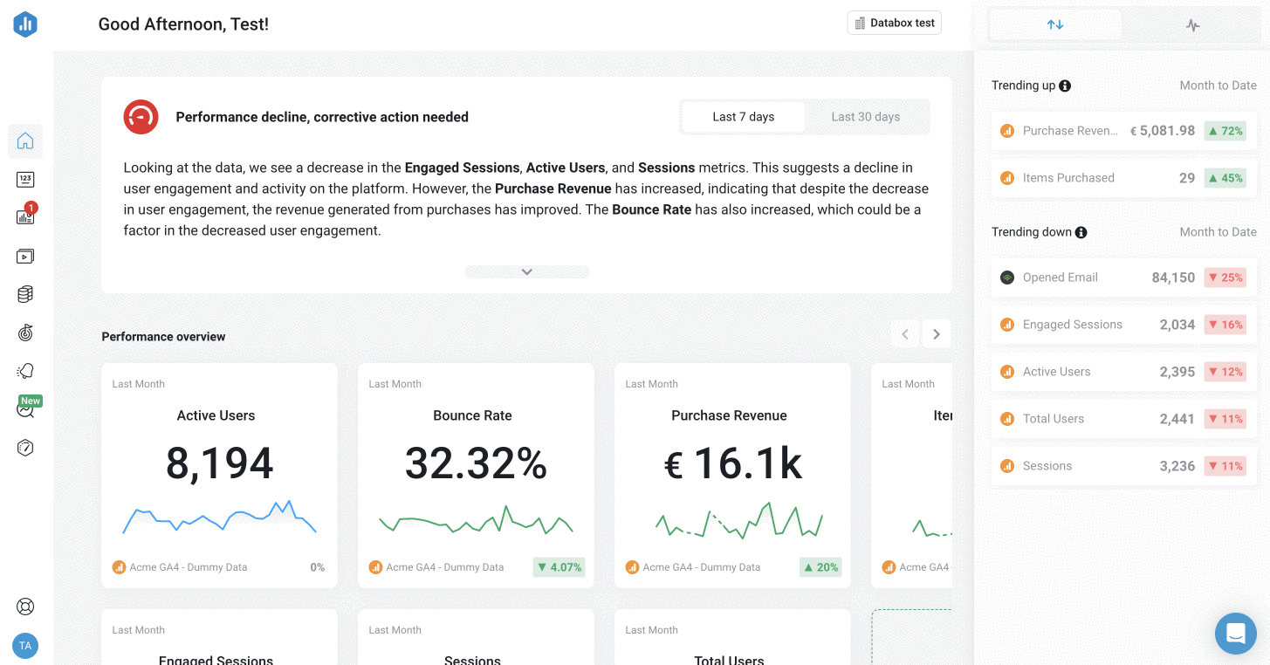Open the Metrics (123) sidebar icon

[x=25, y=179]
